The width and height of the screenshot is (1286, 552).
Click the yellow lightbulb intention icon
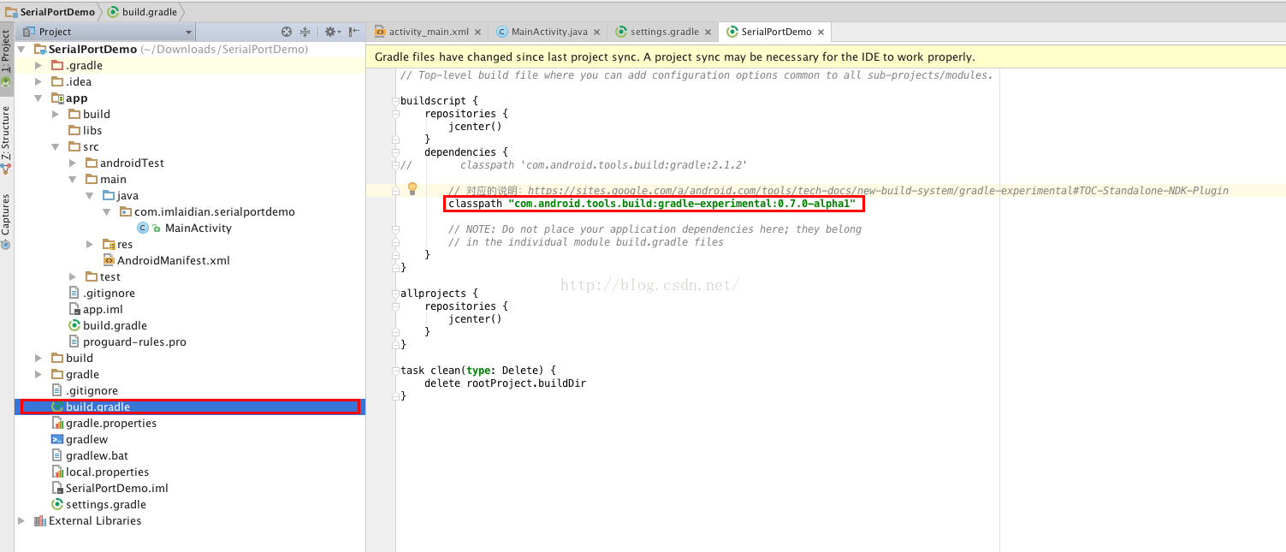tap(412, 189)
